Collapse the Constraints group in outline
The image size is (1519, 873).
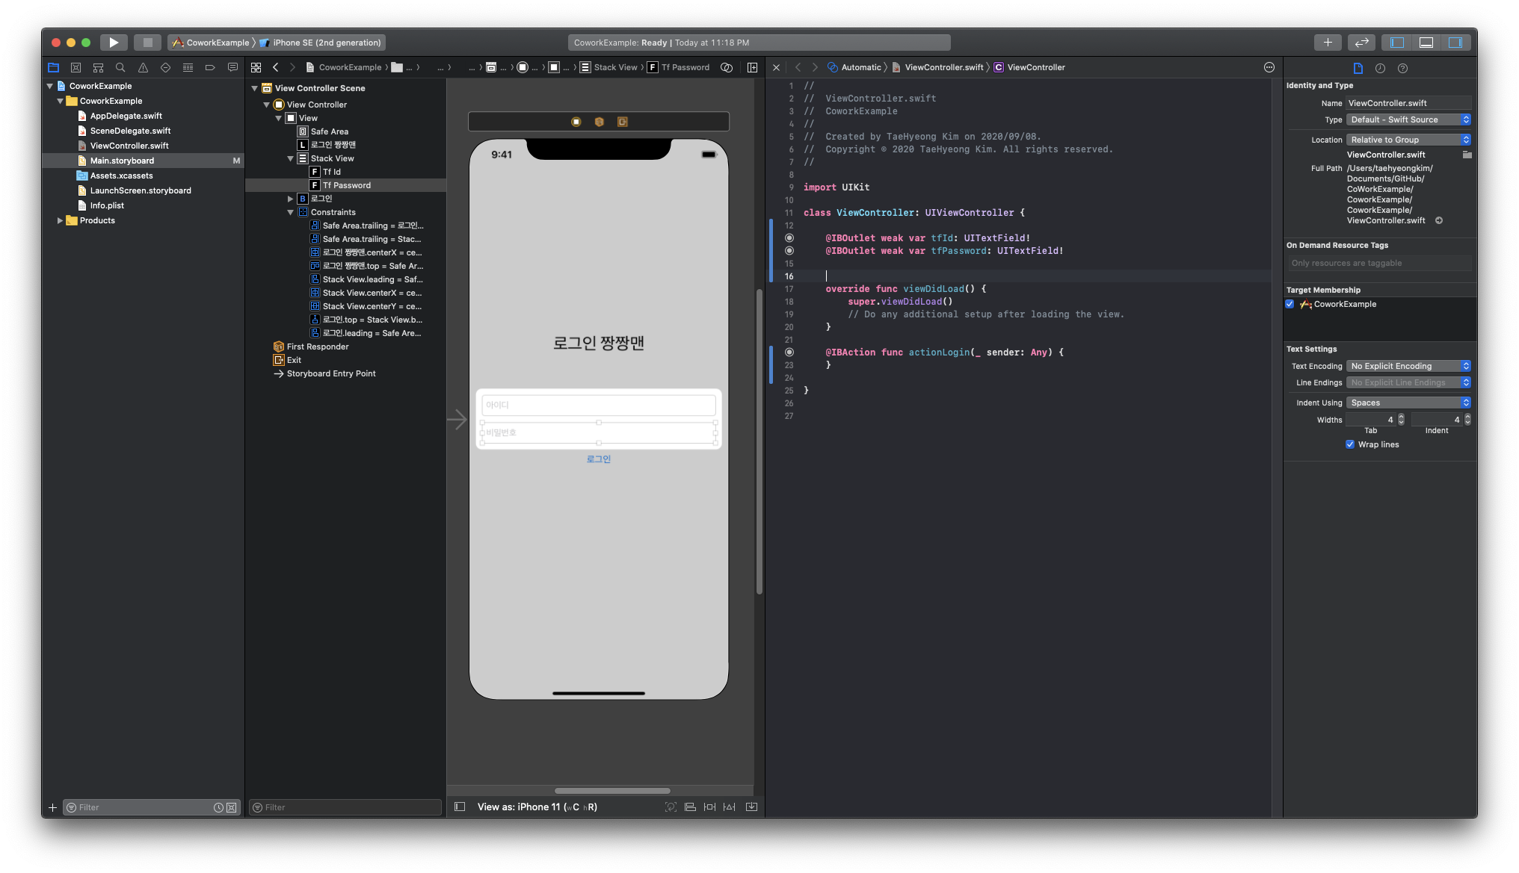(x=291, y=212)
